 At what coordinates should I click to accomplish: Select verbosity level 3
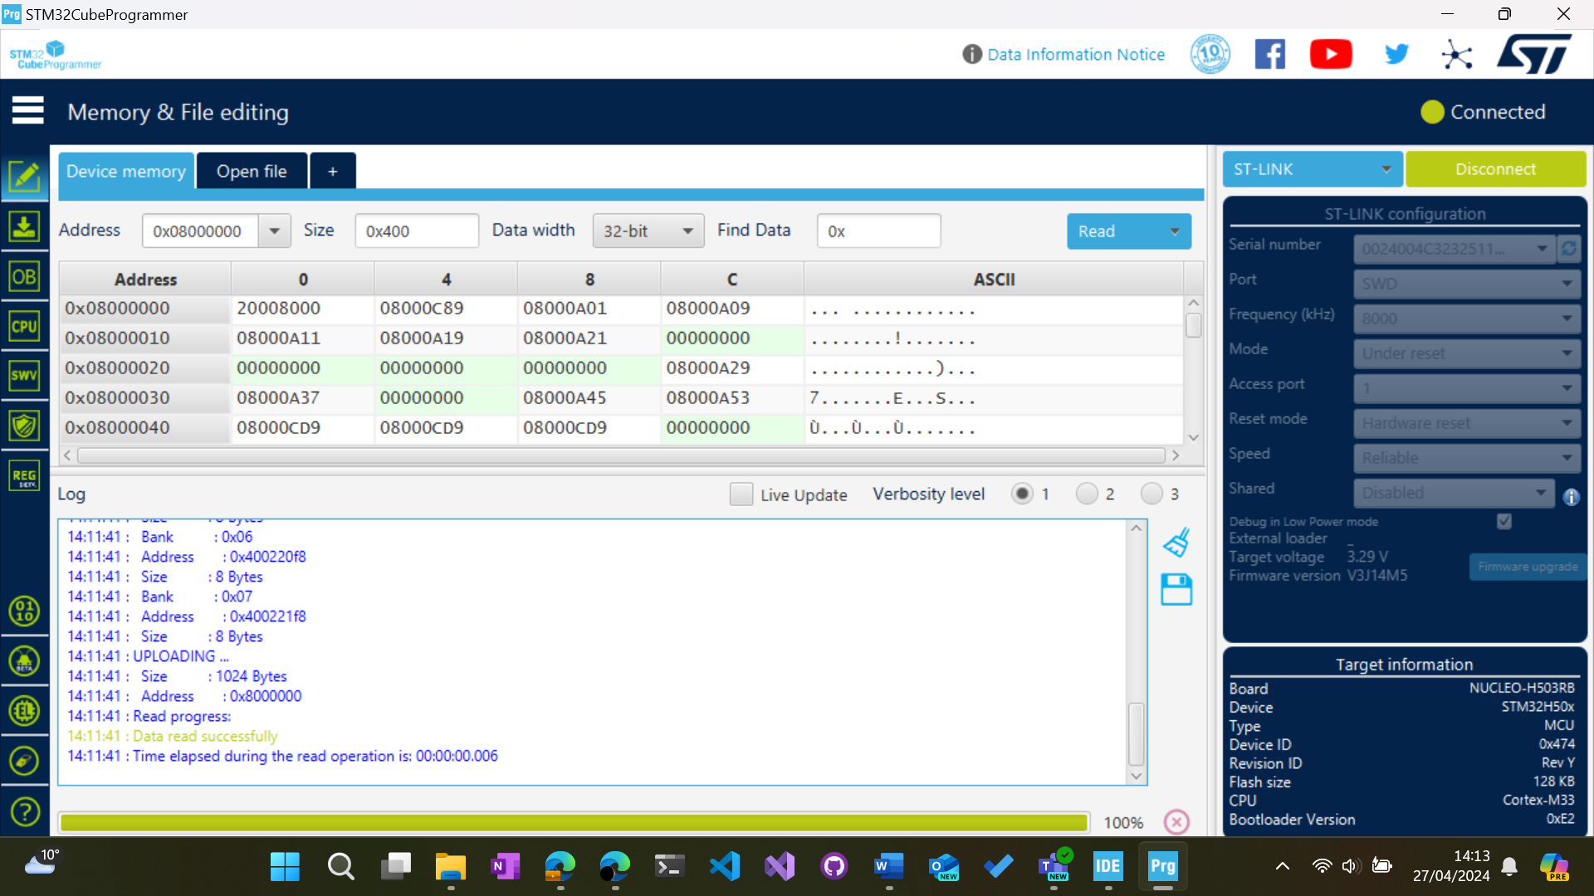pyautogui.click(x=1151, y=494)
